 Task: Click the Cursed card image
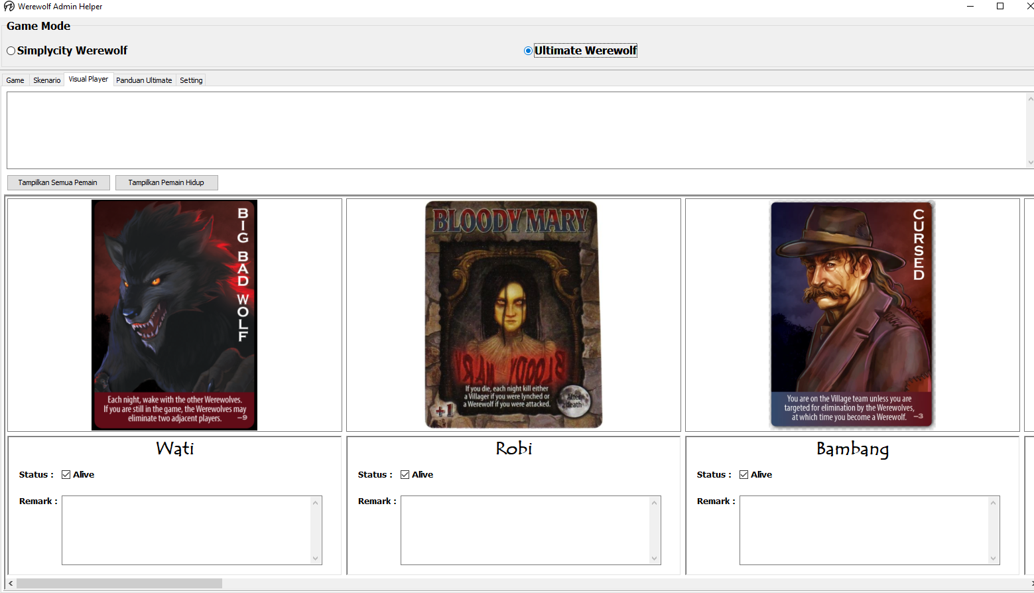pyautogui.click(x=852, y=315)
